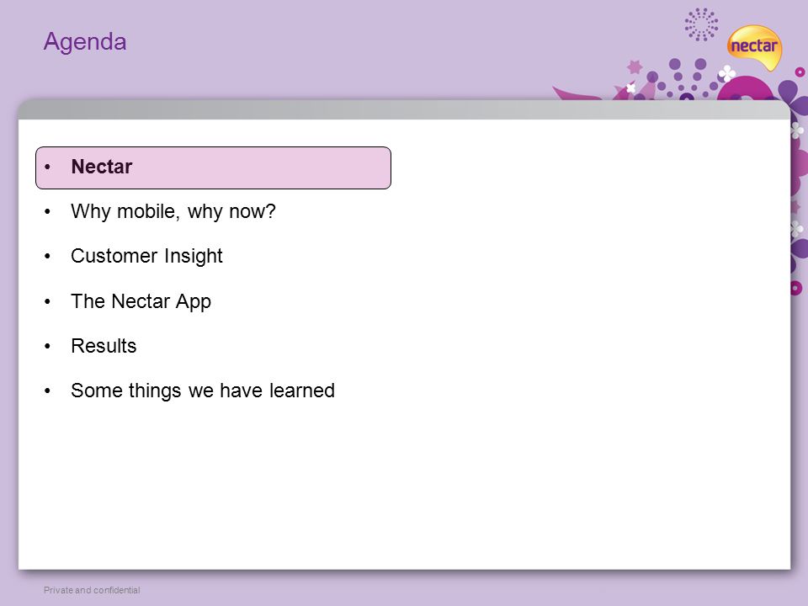Select the "Results" agenda item
The width and height of the screenshot is (808, 606).
(x=104, y=346)
